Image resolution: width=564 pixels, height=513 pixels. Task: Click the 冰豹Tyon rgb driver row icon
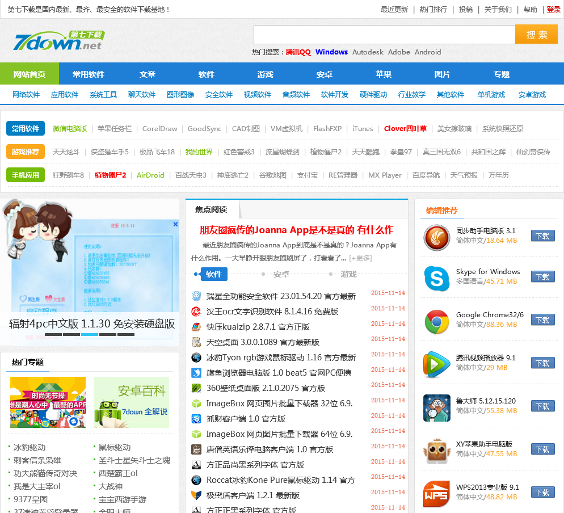pyautogui.click(x=196, y=358)
